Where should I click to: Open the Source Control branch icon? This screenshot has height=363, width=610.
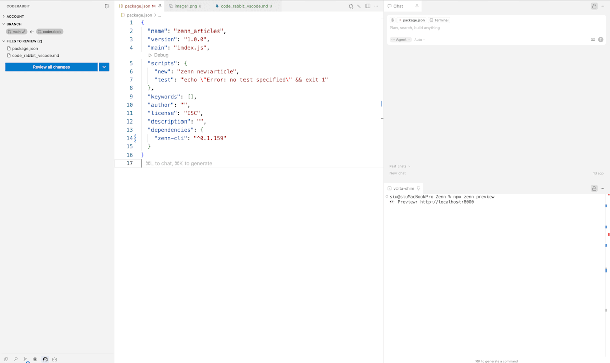click(25, 359)
